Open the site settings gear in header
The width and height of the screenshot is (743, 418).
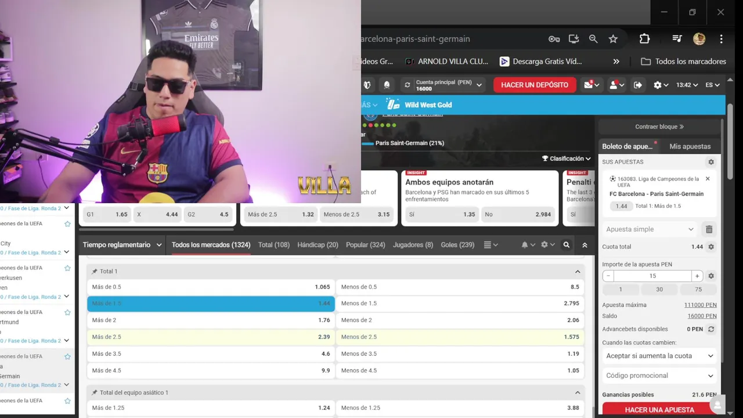click(661, 85)
